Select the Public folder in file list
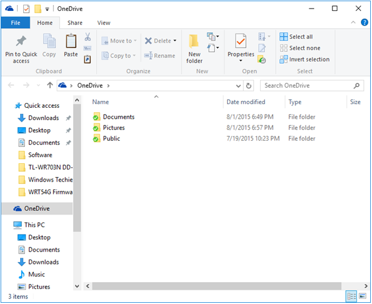 (107, 139)
